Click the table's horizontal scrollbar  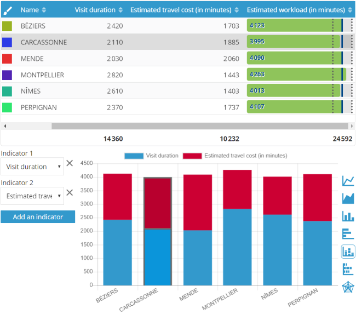coord(197,126)
